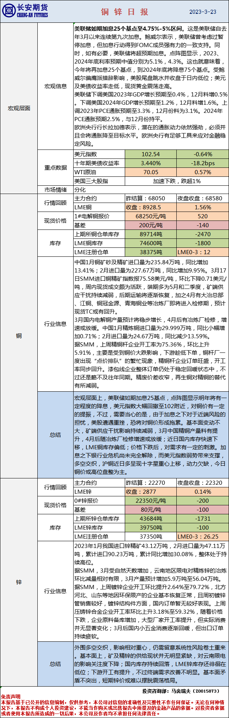Screen dimensions: 229x718
Task: Click the report date 2023-3-23
Action: 203,12
